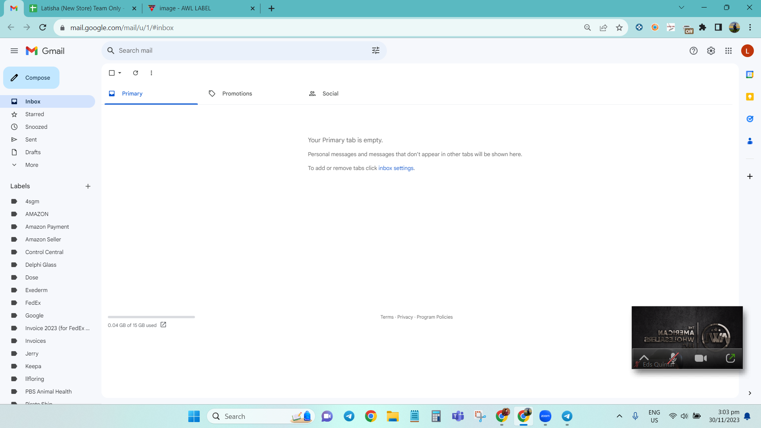Open the FedEx label
The height and width of the screenshot is (428, 761).
click(48, 303)
